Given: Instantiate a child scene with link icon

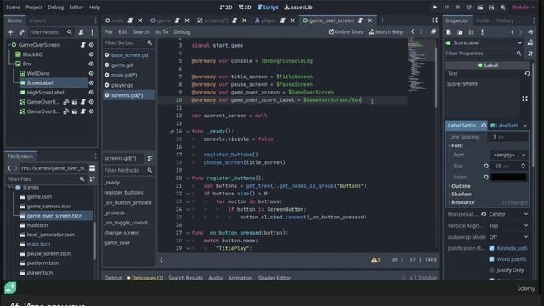Looking at the screenshot, I should [21, 32].
